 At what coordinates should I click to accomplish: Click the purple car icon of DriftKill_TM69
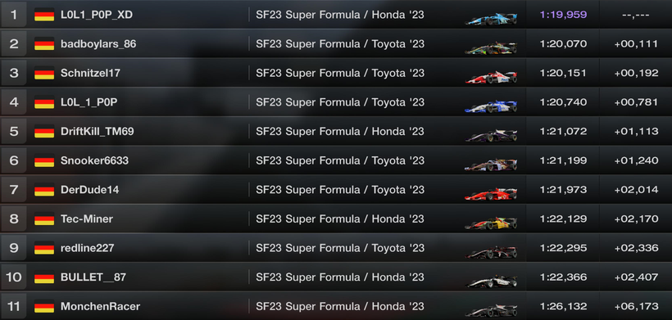coord(491,136)
